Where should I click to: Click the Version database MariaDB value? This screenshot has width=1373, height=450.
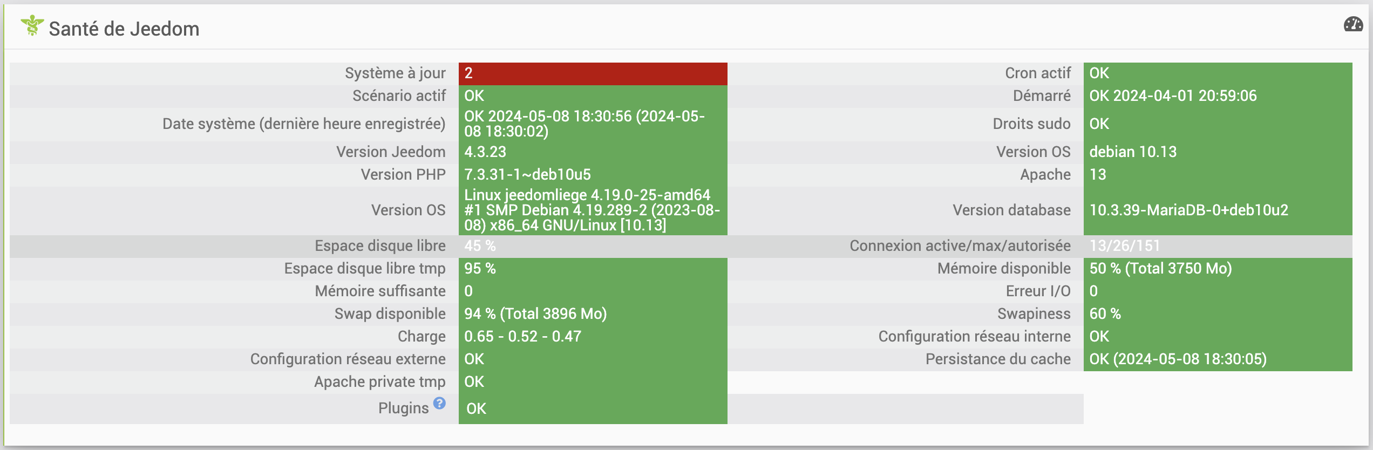(x=1188, y=210)
